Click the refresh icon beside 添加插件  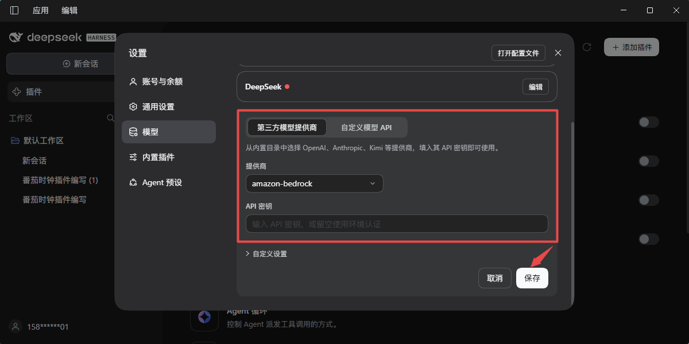point(587,47)
